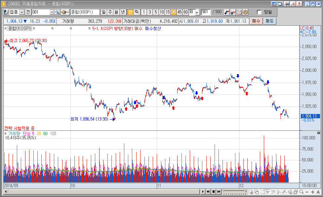This screenshot has height=197, width=323.
Task: Switch to yearly 년 chart period
Action: [123, 12]
